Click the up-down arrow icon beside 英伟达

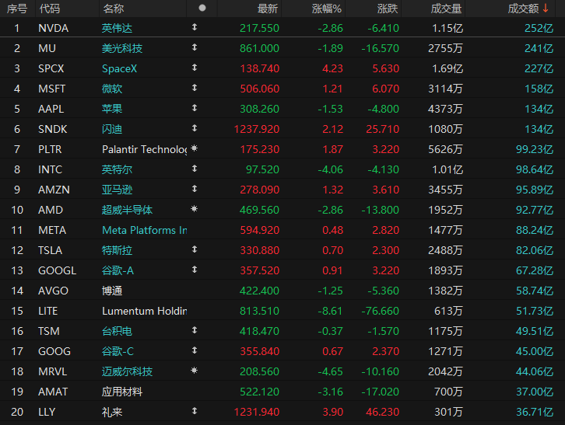(x=195, y=27)
